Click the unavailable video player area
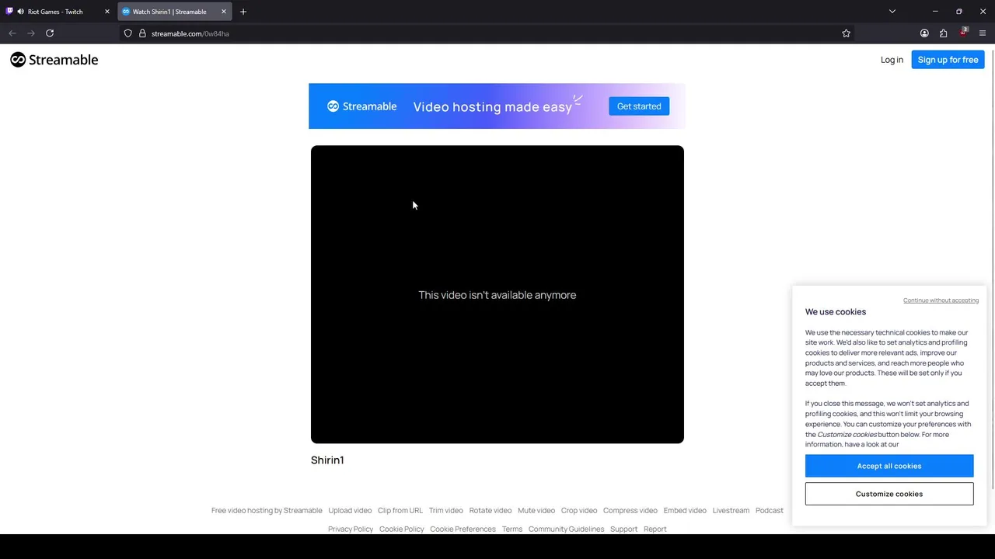 497,294
